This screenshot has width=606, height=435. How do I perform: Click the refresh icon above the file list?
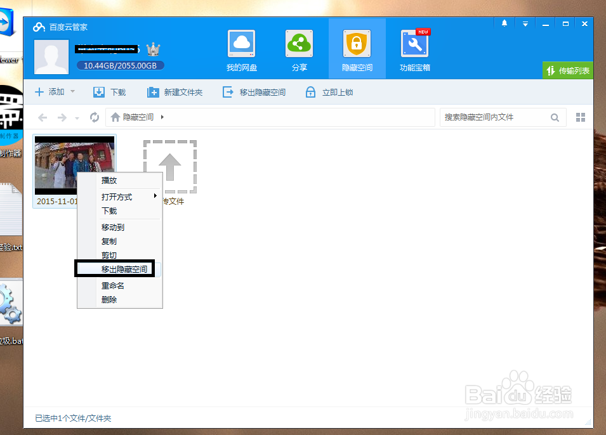click(x=94, y=117)
